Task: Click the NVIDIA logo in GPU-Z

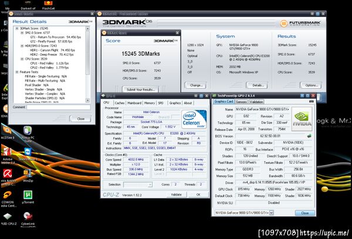Action: tap(302, 119)
